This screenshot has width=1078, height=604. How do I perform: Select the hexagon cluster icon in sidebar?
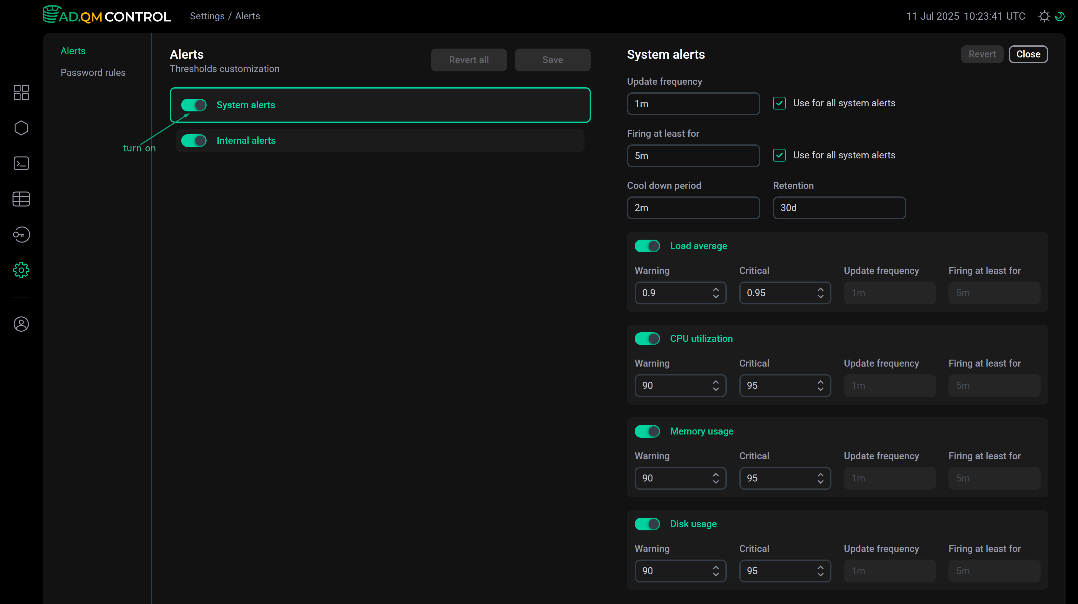click(21, 128)
